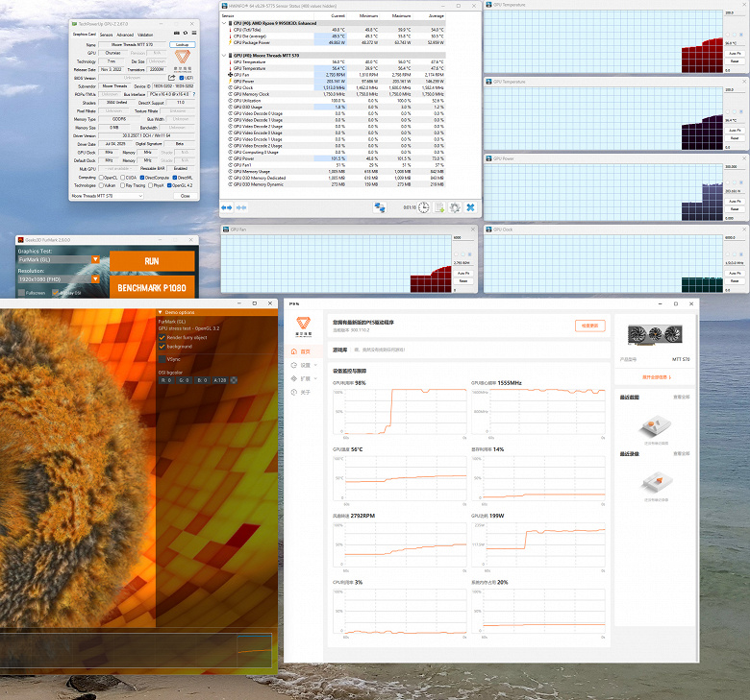Click the GPU Fan graph window title icon
The width and height of the screenshot is (750, 700).
coord(225,229)
